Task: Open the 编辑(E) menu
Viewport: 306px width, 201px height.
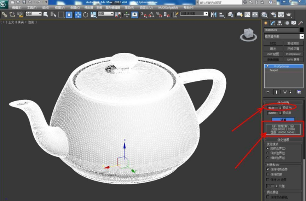Action: tap(17, 8)
